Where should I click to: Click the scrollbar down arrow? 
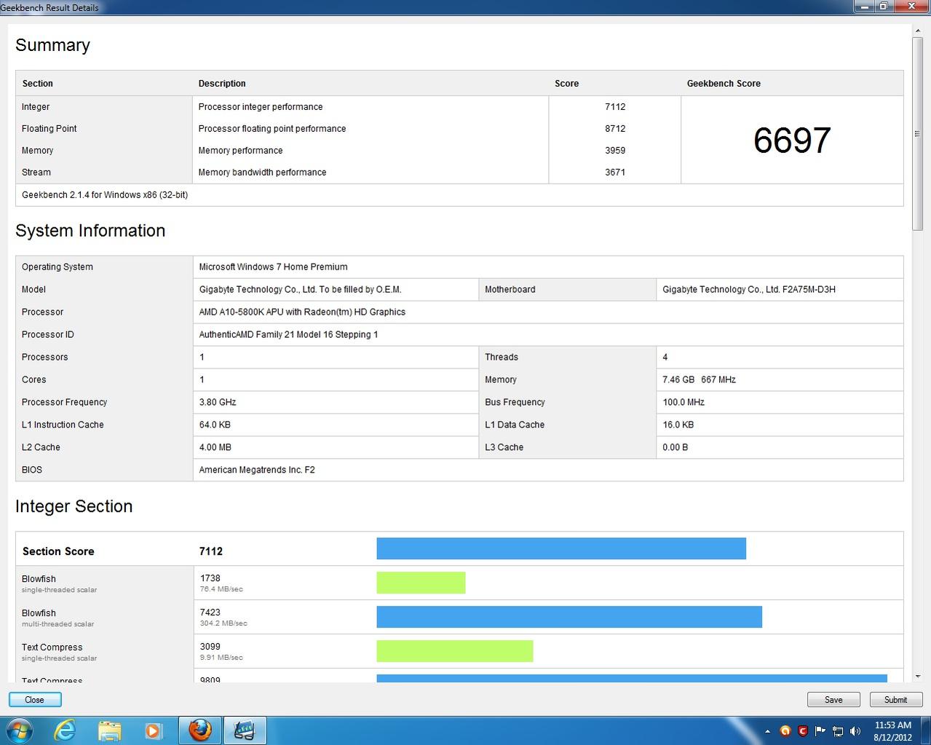917,676
